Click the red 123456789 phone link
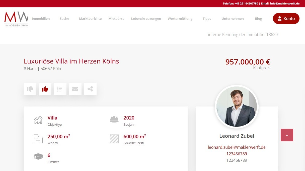305x171 pixels. pyautogui.click(x=237, y=154)
